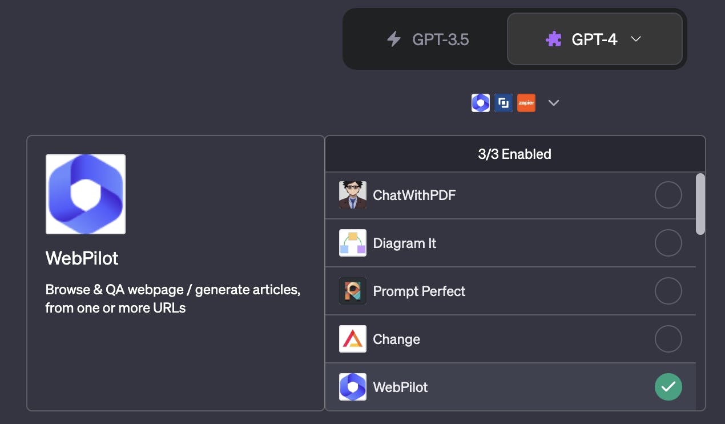This screenshot has width=725, height=424.
Task: Click the Diagram It plugin icon
Action: (352, 243)
